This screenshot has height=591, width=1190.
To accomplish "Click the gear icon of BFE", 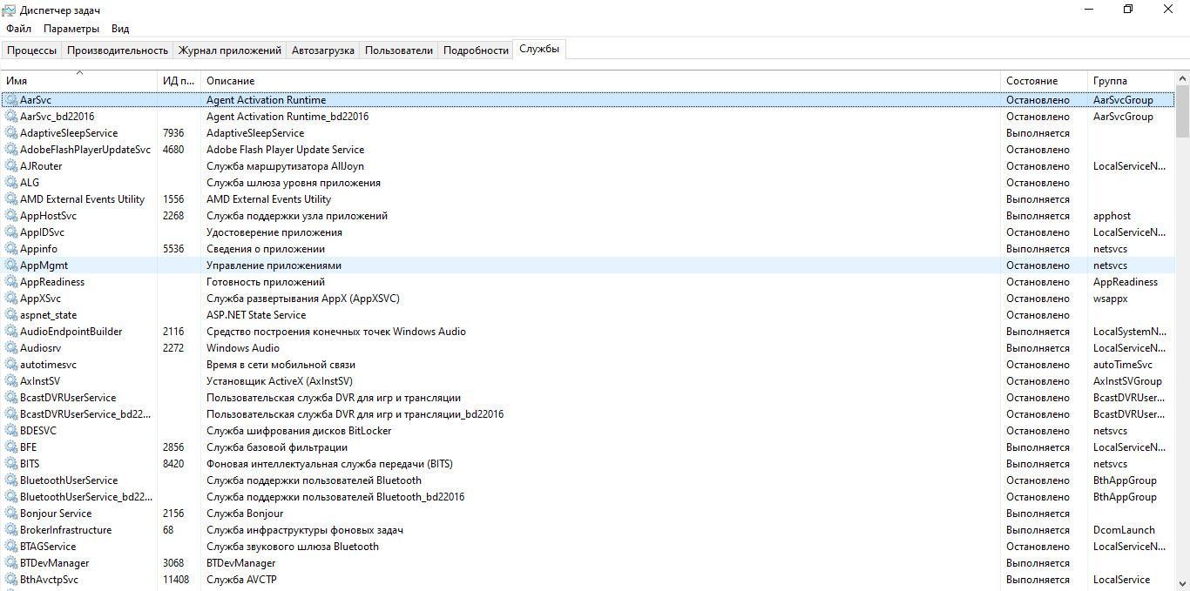I will tap(11, 447).
